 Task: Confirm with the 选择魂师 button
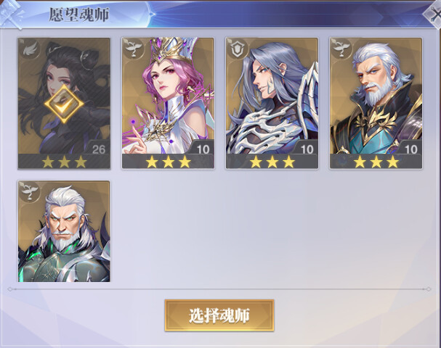(x=219, y=315)
